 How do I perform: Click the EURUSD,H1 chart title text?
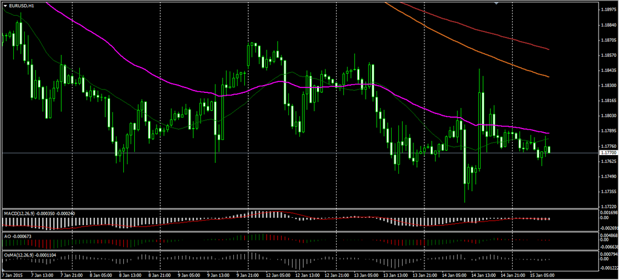pos(21,5)
